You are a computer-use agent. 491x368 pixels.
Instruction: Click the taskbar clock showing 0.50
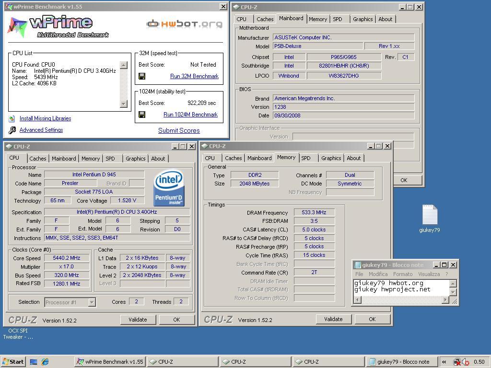(x=479, y=362)
